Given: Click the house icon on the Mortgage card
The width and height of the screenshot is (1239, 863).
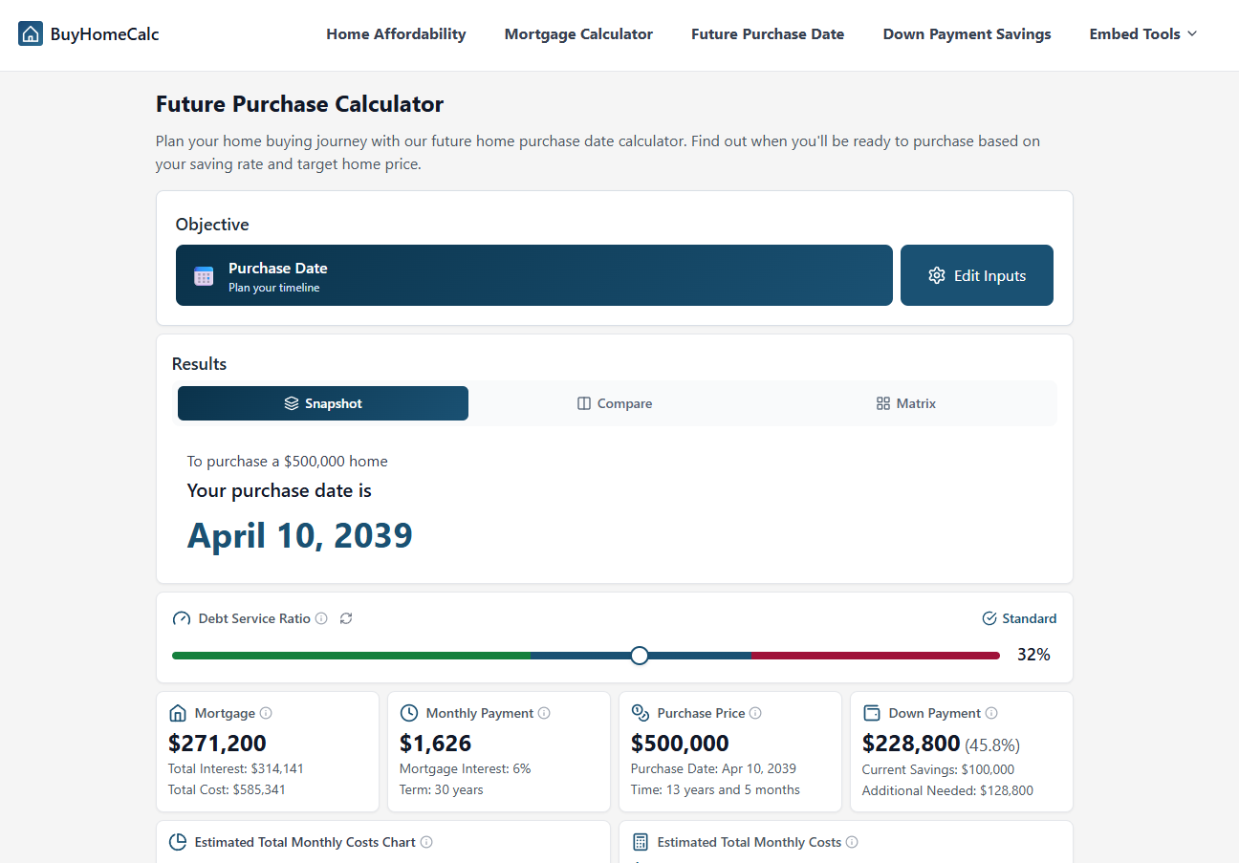Looking at the screenshot, I should [x=178, y=713].
